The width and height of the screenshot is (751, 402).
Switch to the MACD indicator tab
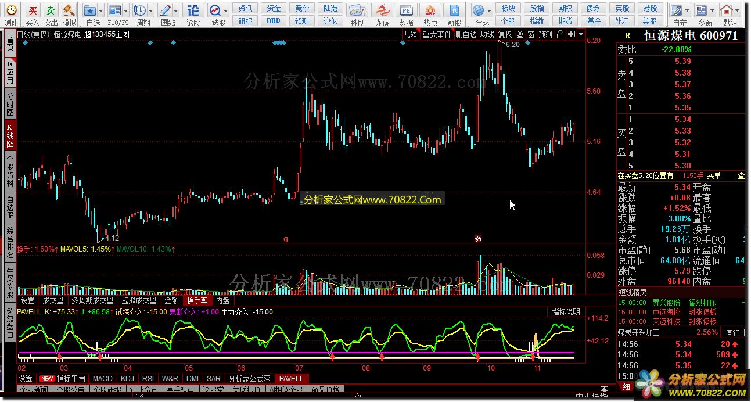(102, 378)
